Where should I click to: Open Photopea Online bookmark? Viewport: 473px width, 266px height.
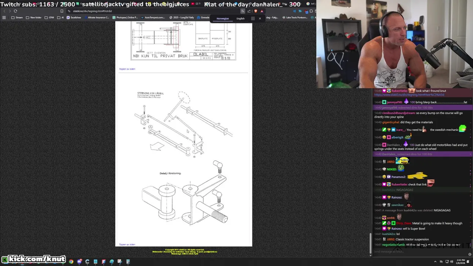[125, 17]
